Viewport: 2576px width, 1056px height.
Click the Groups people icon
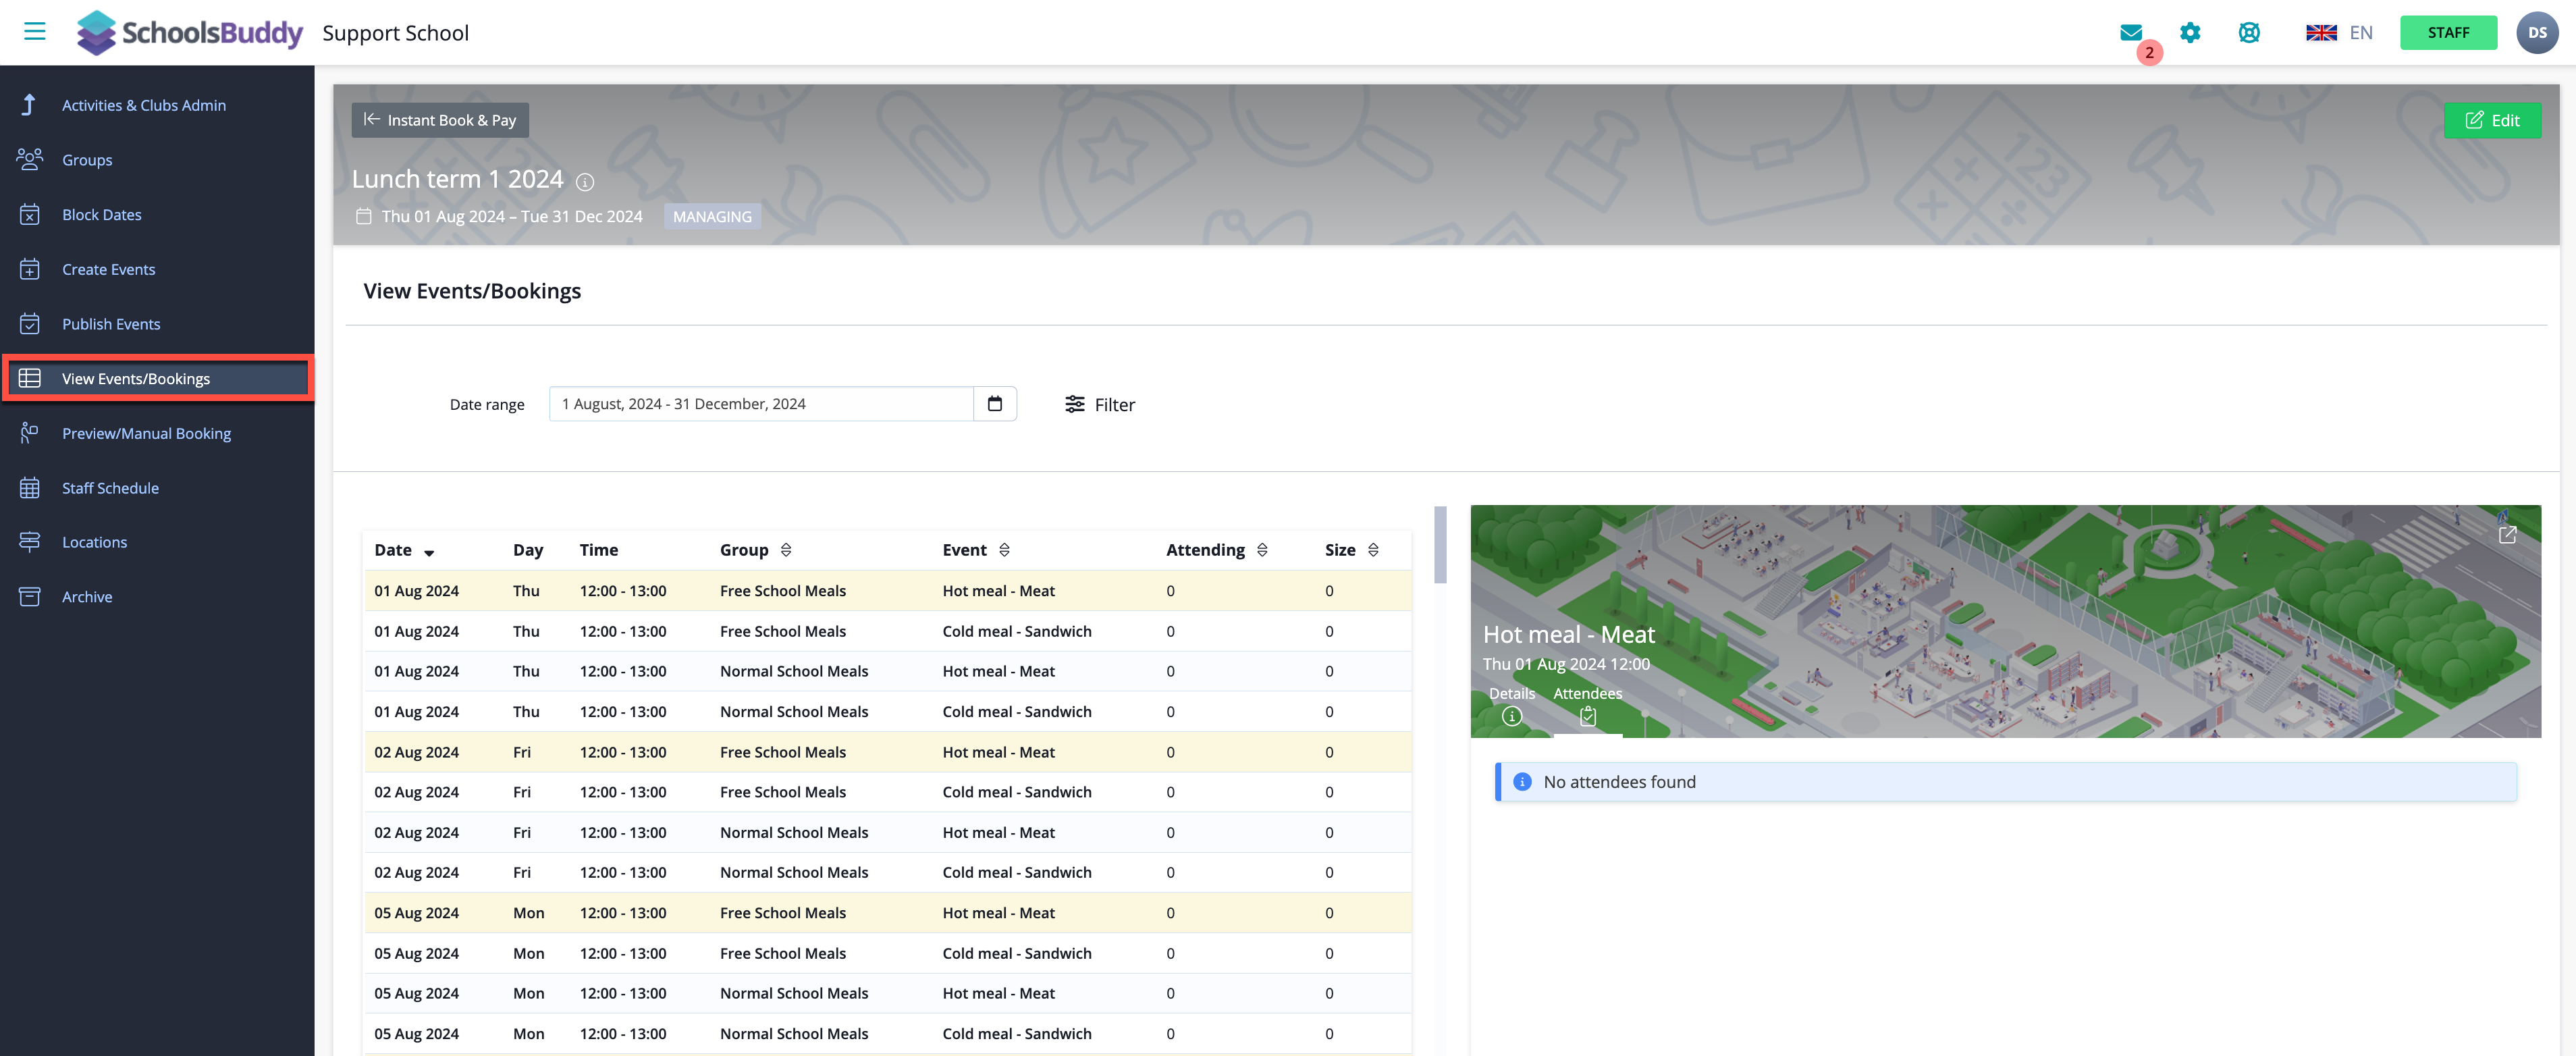tap(30, 159)
